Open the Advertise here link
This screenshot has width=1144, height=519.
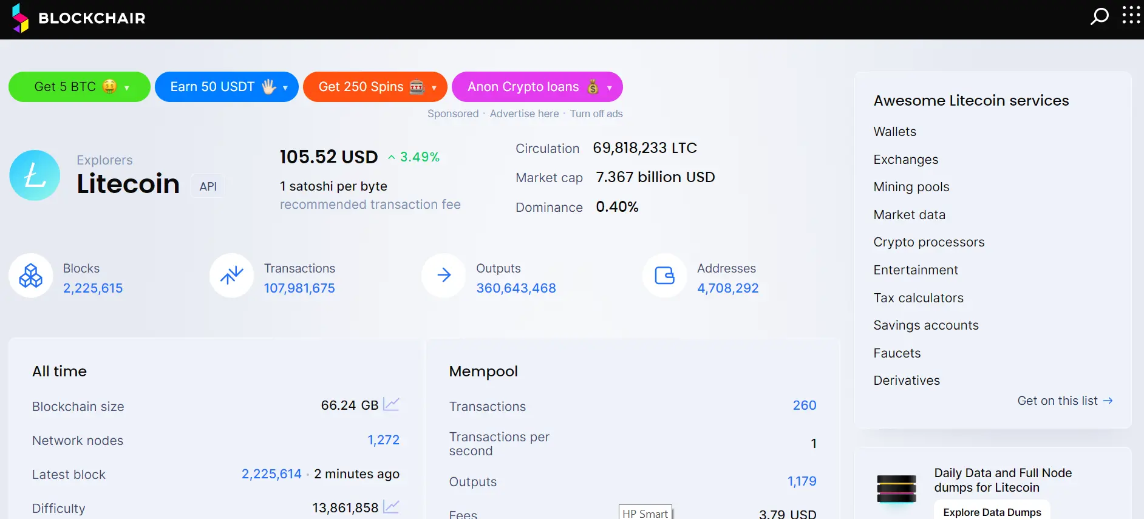[x=525, y=114]
